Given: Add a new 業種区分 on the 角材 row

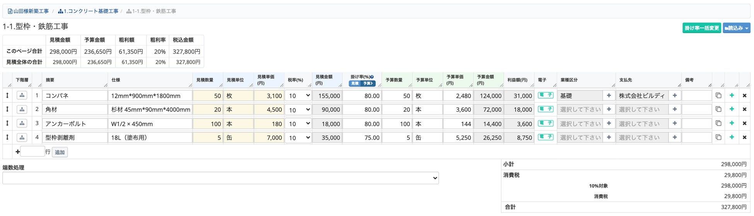Looking at the screenshot, I should click(x=609, y=109).
